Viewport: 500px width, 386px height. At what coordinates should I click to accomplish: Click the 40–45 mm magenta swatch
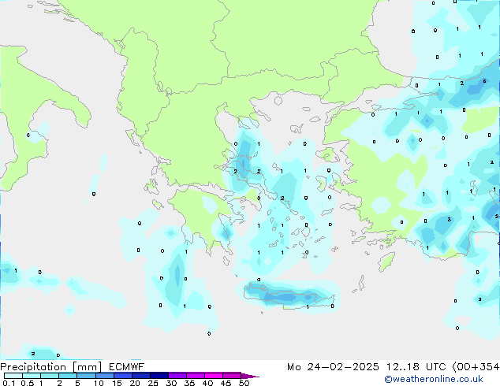[x=214, y=376]
